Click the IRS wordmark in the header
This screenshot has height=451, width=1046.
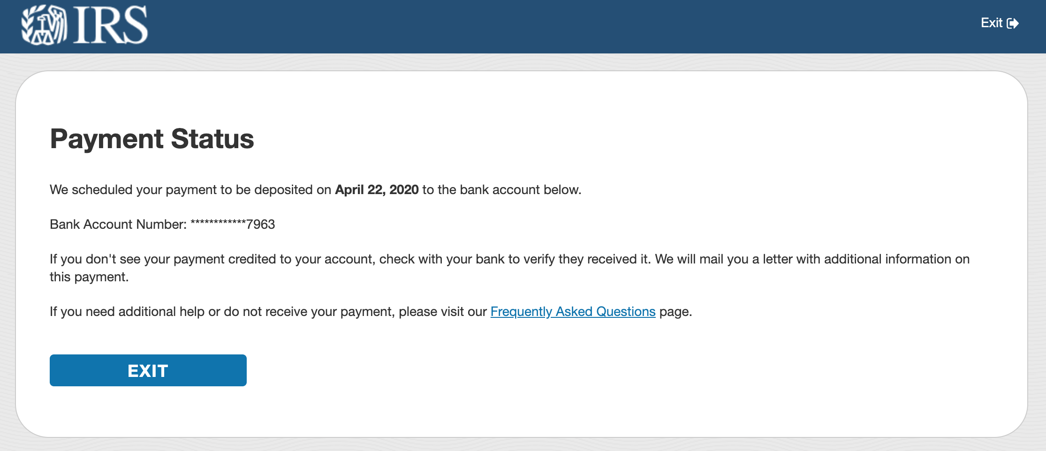[x=111, y=25]
